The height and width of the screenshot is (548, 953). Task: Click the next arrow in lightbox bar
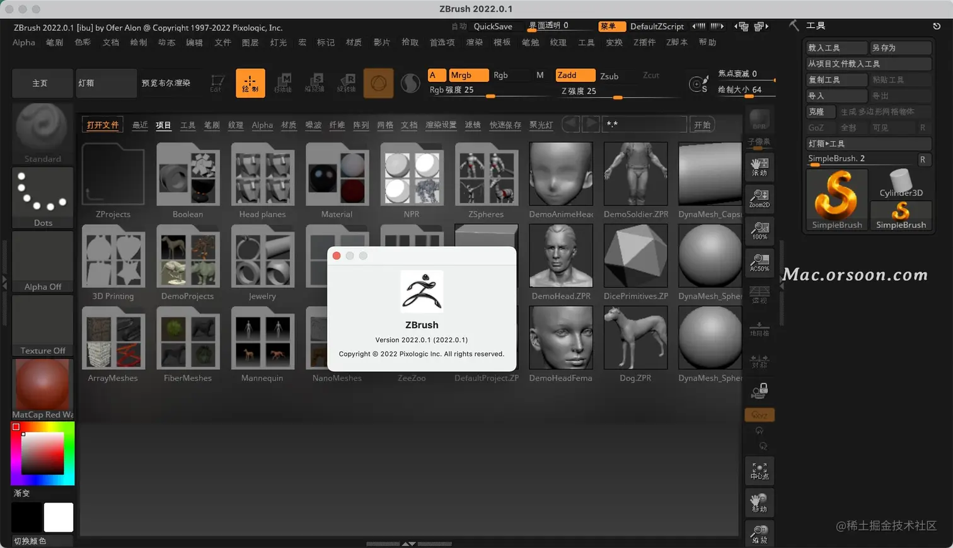tap(591, 123)
